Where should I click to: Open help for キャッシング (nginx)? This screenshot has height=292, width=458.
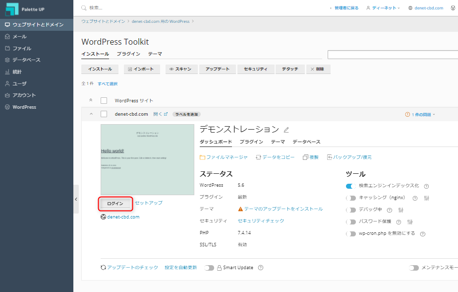tap(415, 198)
